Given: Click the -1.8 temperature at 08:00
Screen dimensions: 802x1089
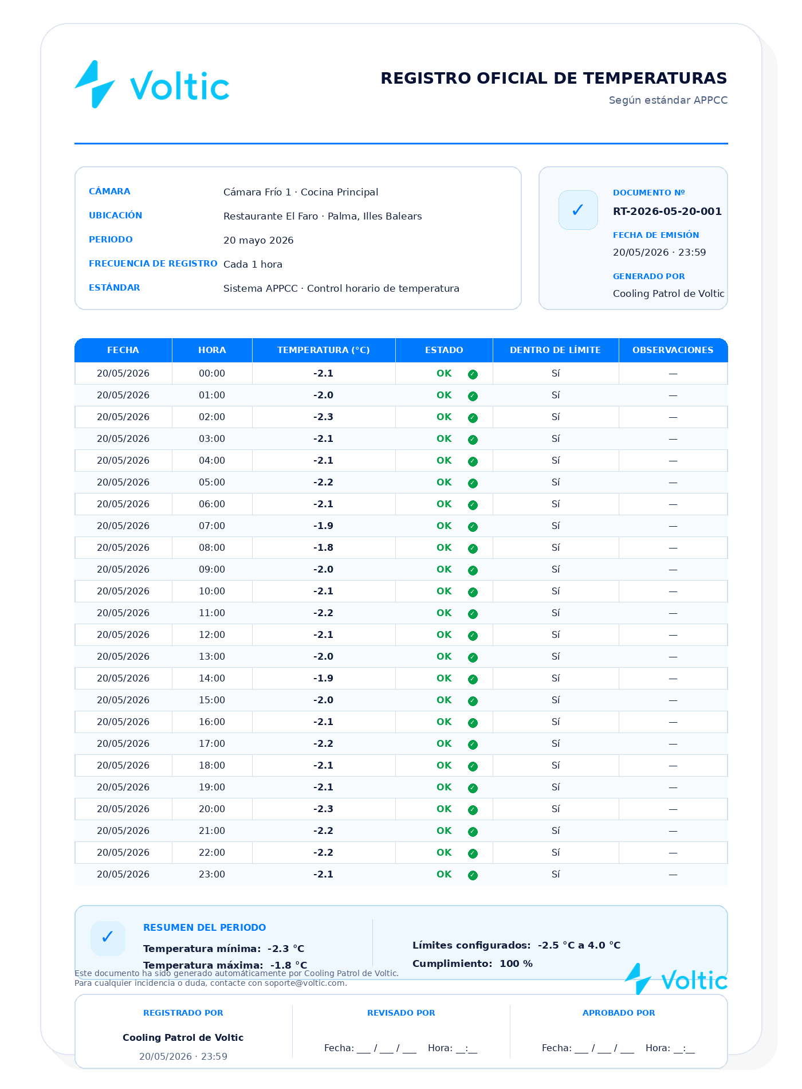Looking at the screenshot, I should click(324, 547).
